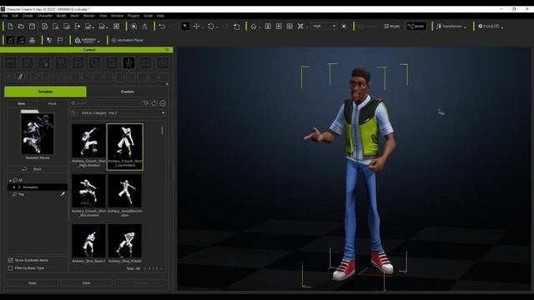Viewport: 534px width, 300px height.
Task: Open the InstaLOD dropdown arrow
Action: point(502,27)
